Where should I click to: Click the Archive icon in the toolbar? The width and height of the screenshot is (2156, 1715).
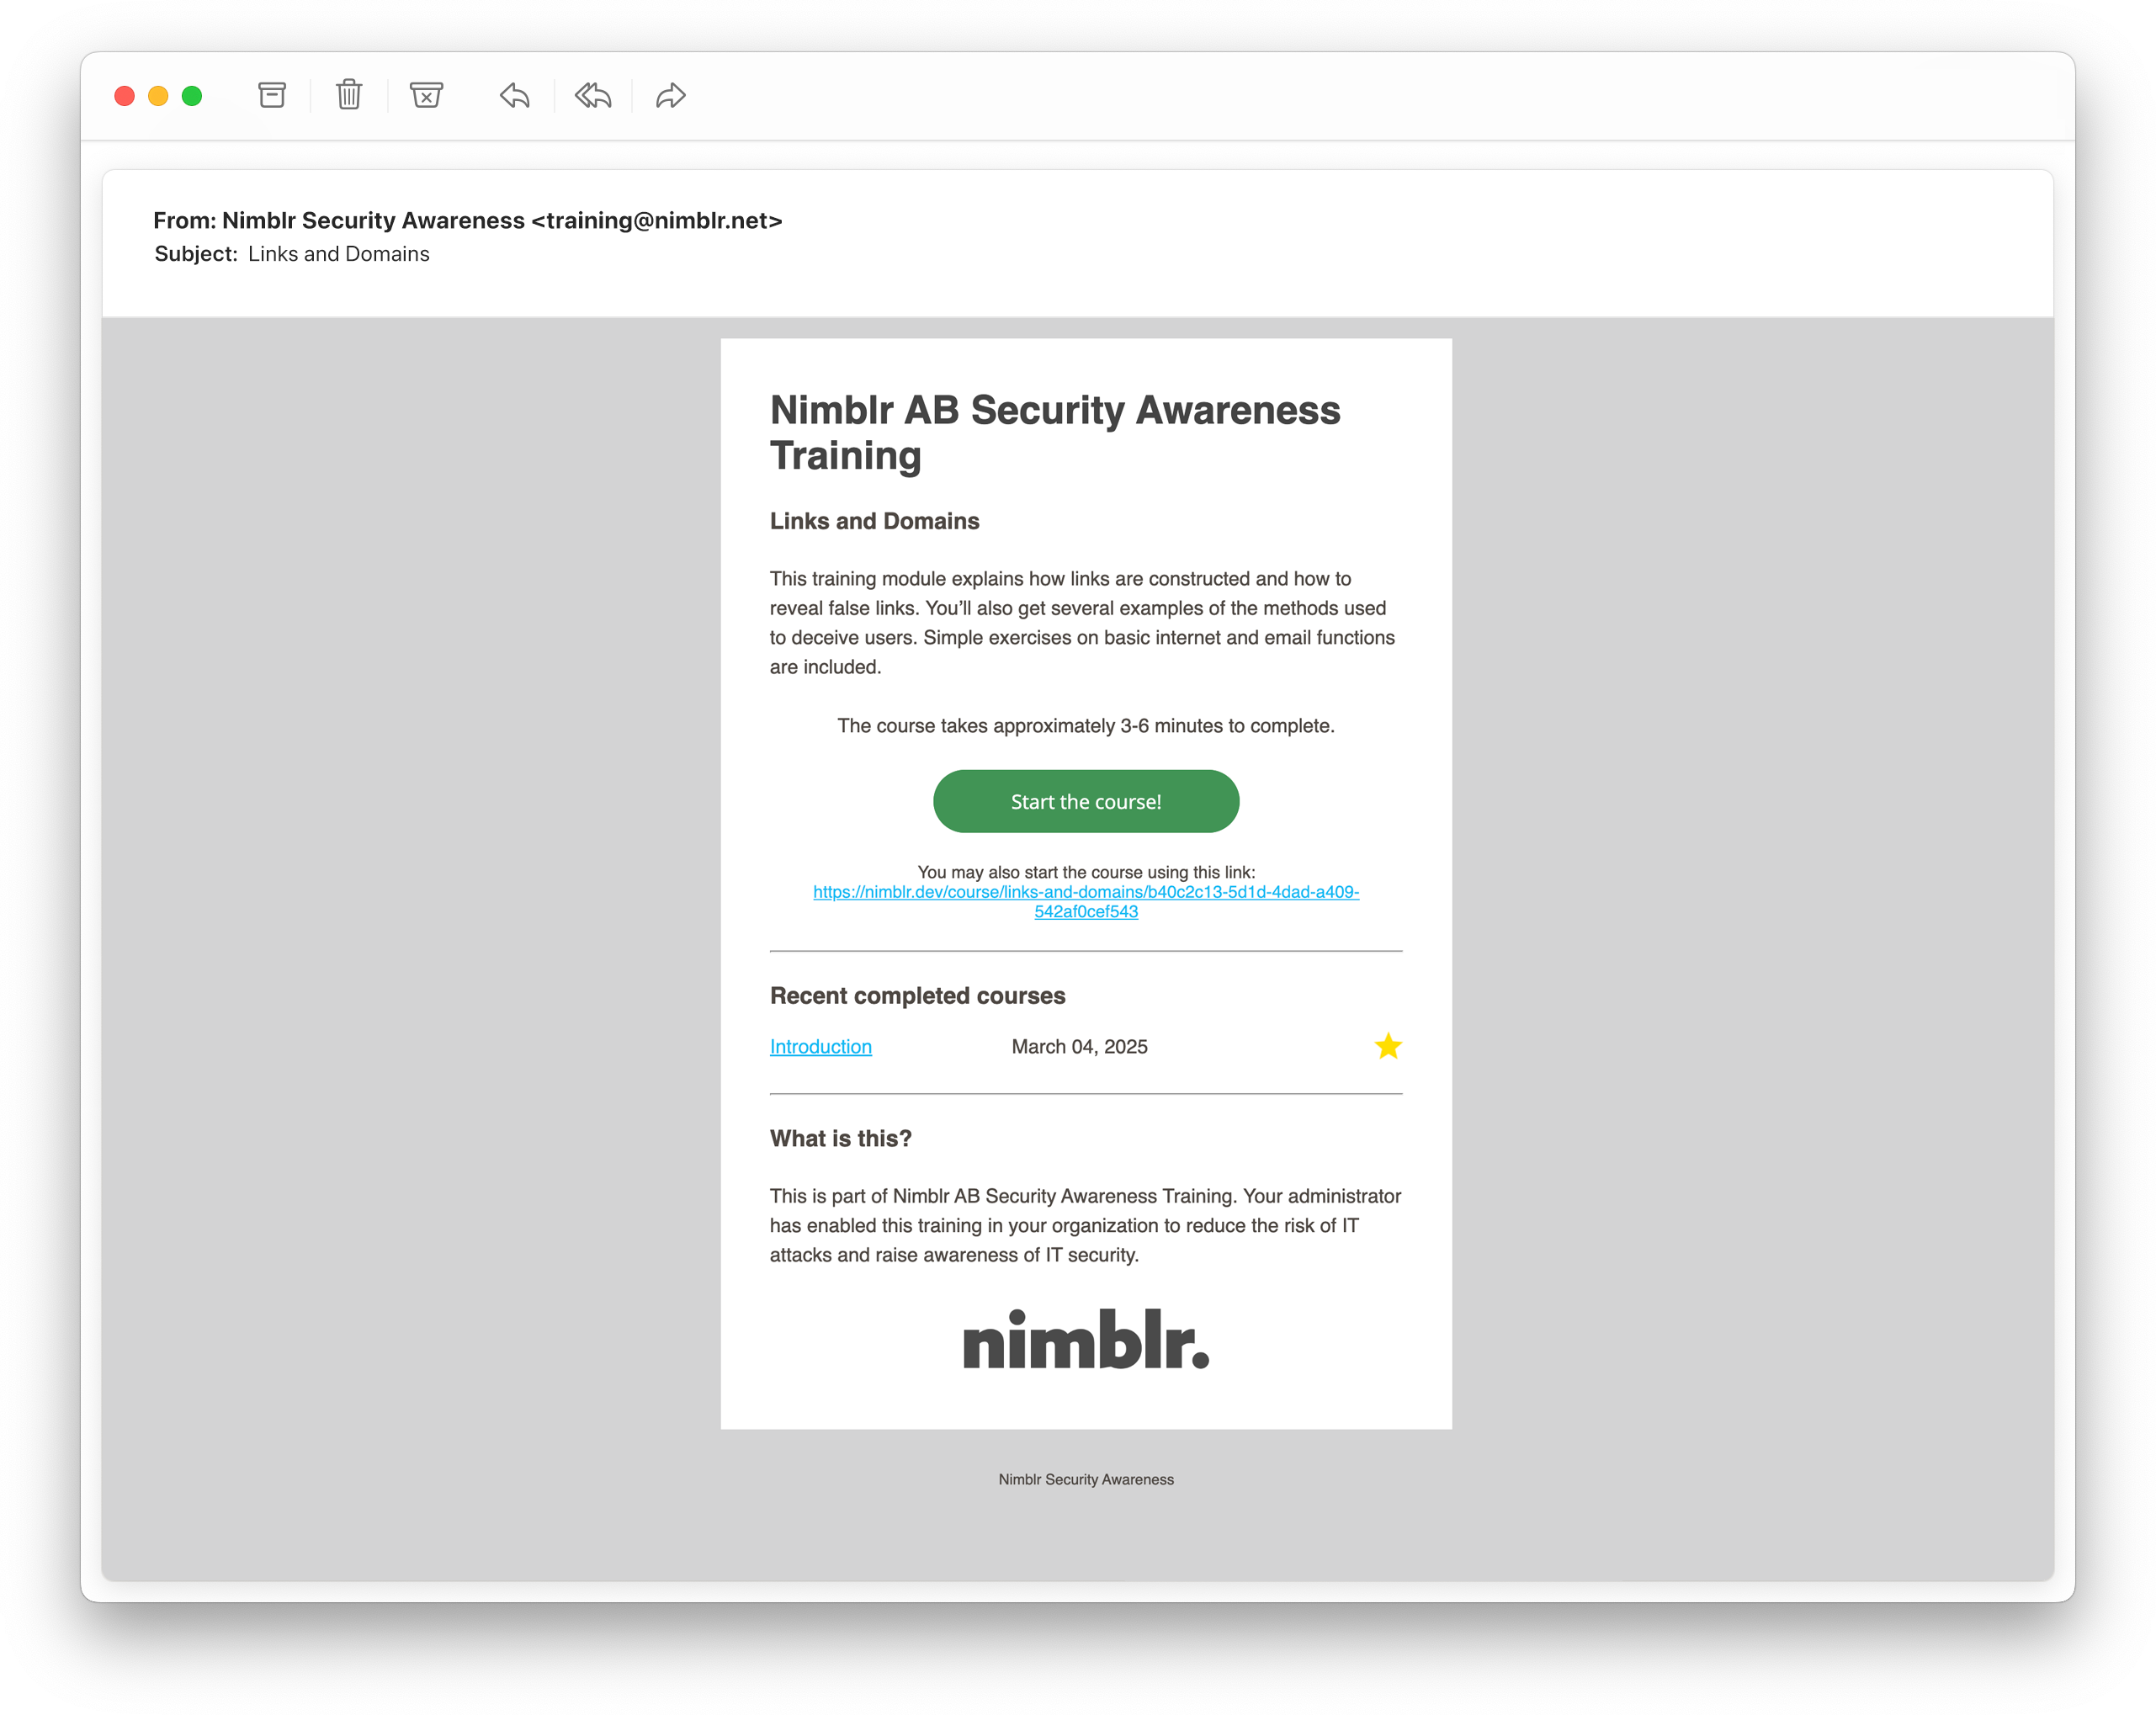(272, 95)
